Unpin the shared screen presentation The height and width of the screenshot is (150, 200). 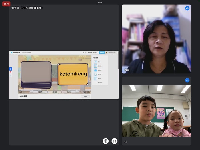click(105, 141)
